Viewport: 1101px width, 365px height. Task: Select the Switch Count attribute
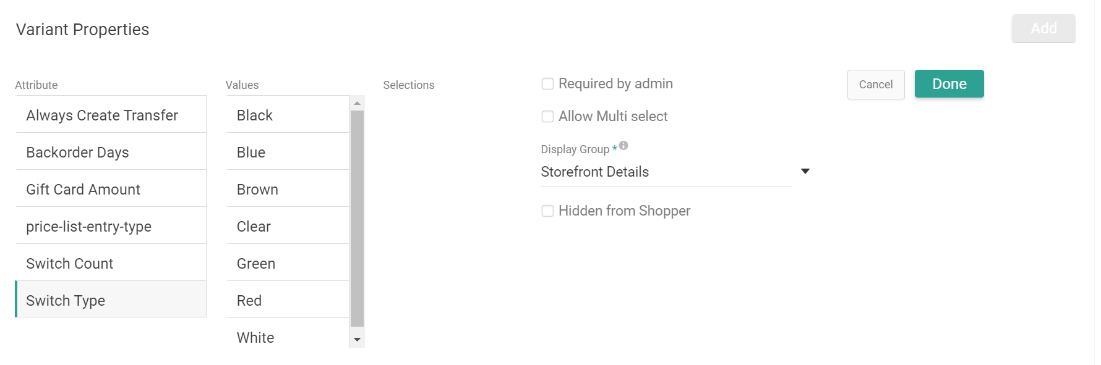pyautogui.click(x=69, y=263)
